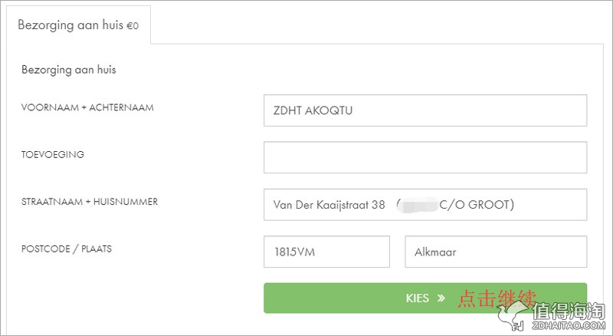This screenshot has width=613, height=336.
Task: Select the Bezorging aan huis €0 tab
Action: coord(78,25)
